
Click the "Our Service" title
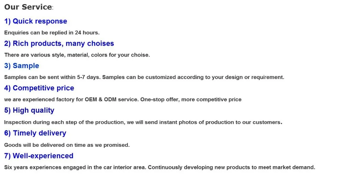tap(28, 7)
